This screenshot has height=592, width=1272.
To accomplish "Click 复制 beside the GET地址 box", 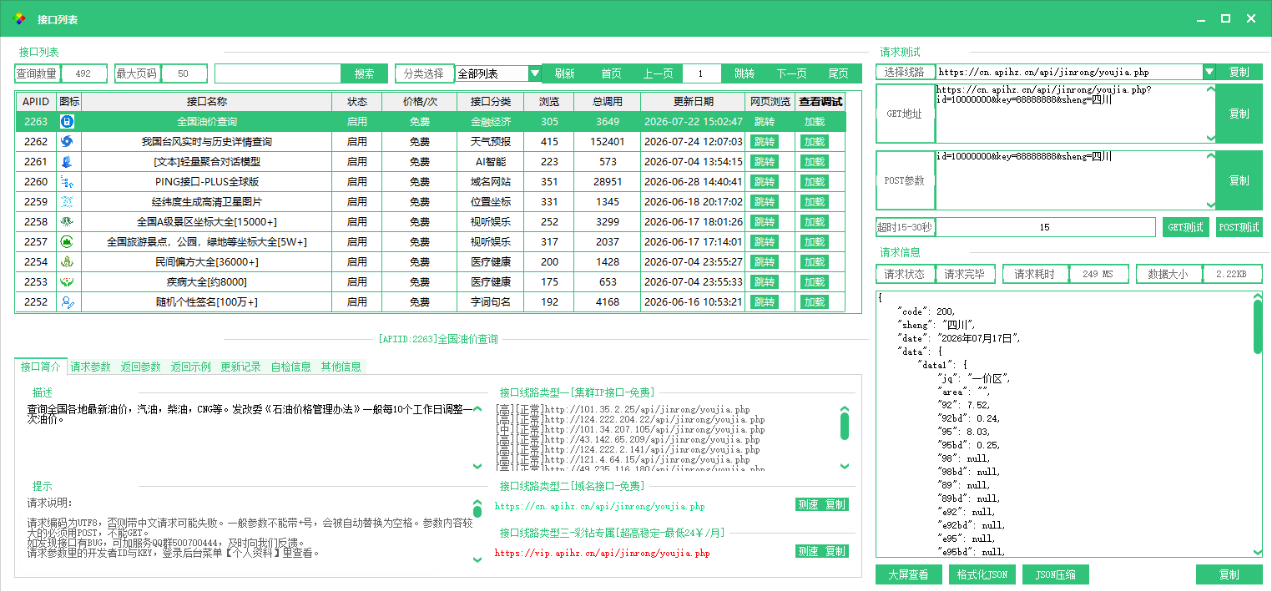I will pyautogui.click(x=1239, y=114).
